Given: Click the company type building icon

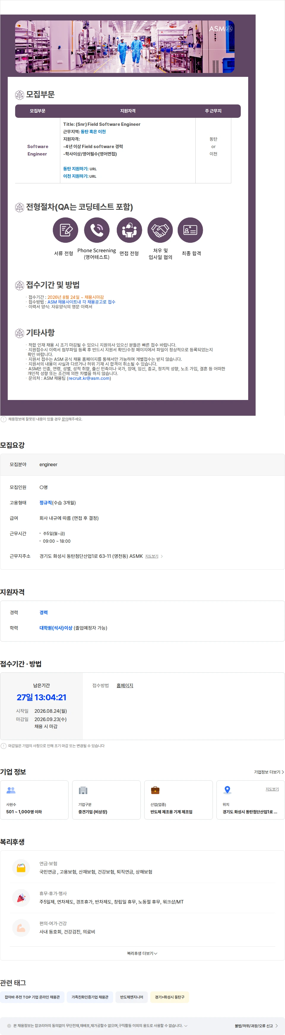Looking at the screenshot, I should coord(83,790).
